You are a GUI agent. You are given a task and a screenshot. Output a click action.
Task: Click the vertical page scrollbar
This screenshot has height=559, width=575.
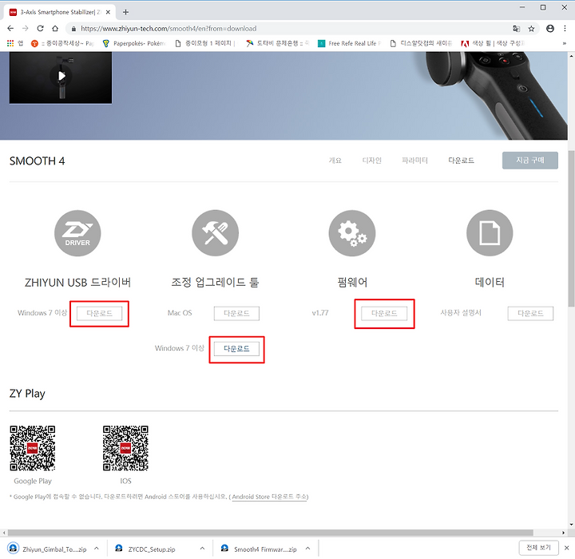[x=571, y=228]
